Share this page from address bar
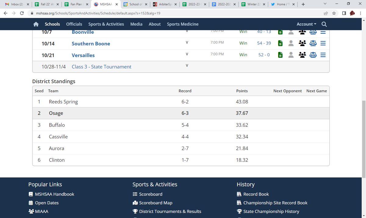This screenshot has width=366, height=218. coord(326,13)
